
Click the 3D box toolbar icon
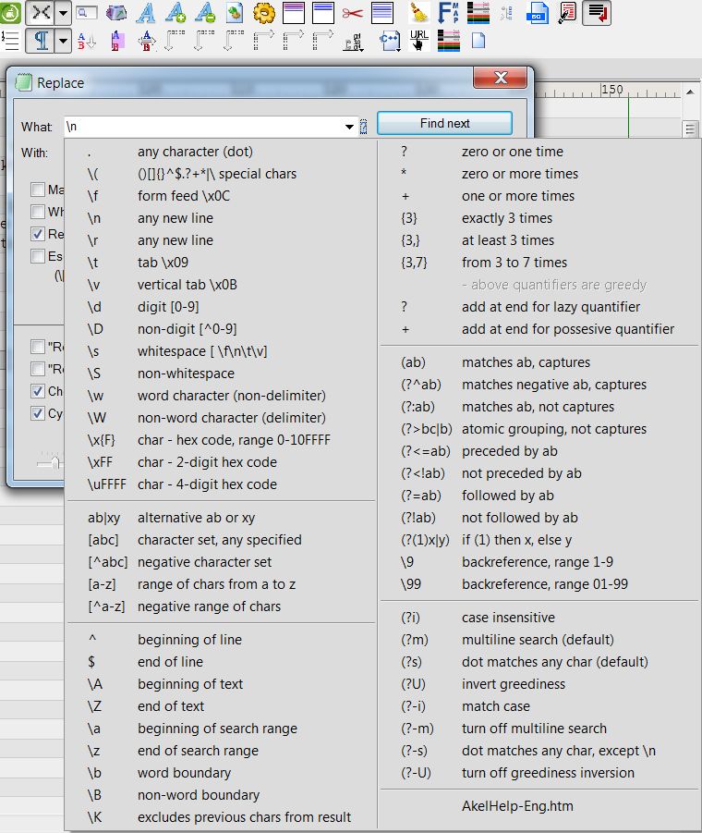click(116, 13)
